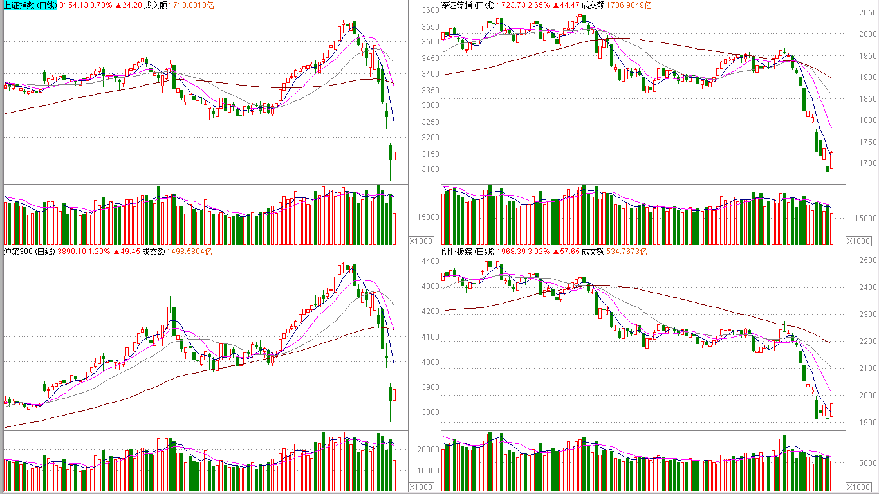Click the 0.78% percent change in 上证指数 header

100,5
